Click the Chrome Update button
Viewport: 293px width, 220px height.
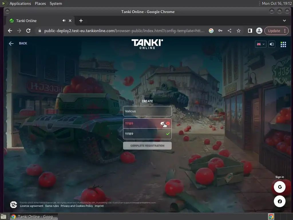274,31
